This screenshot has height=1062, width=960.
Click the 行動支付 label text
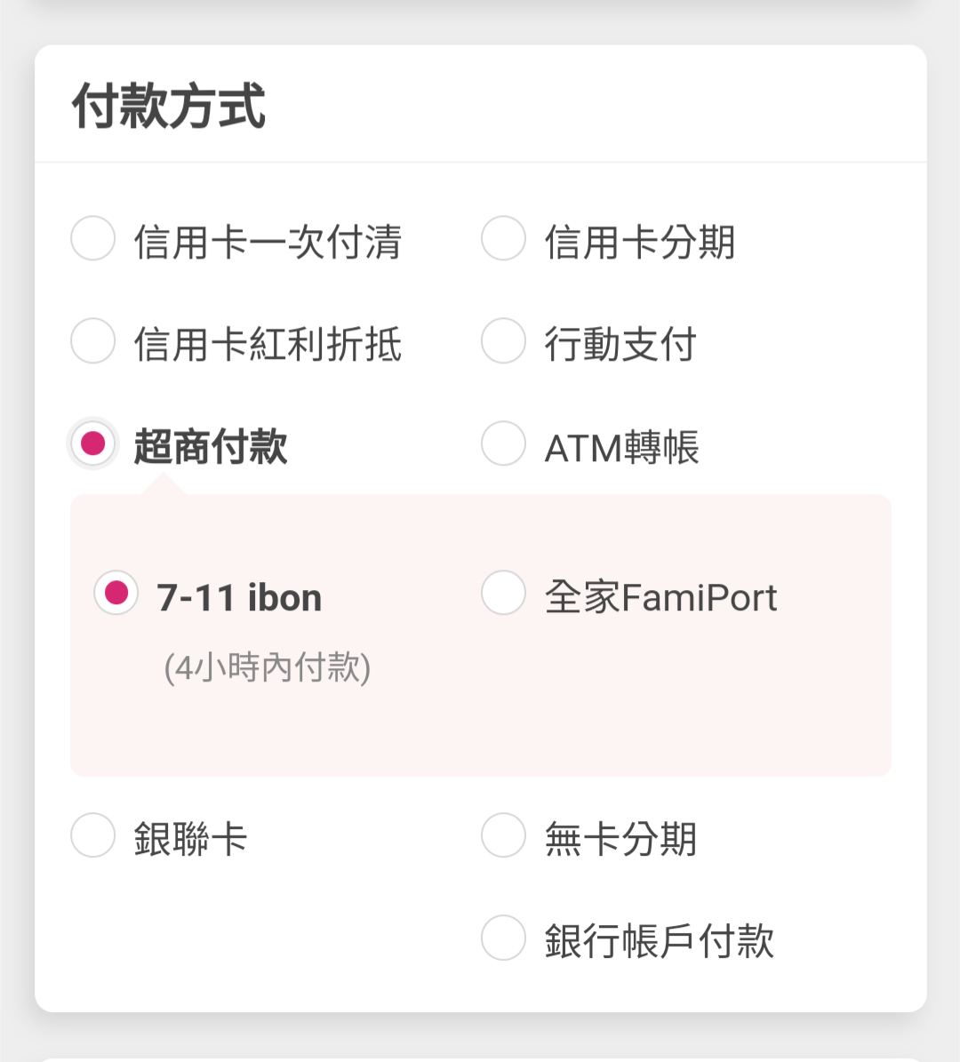[x=620, y=345]
